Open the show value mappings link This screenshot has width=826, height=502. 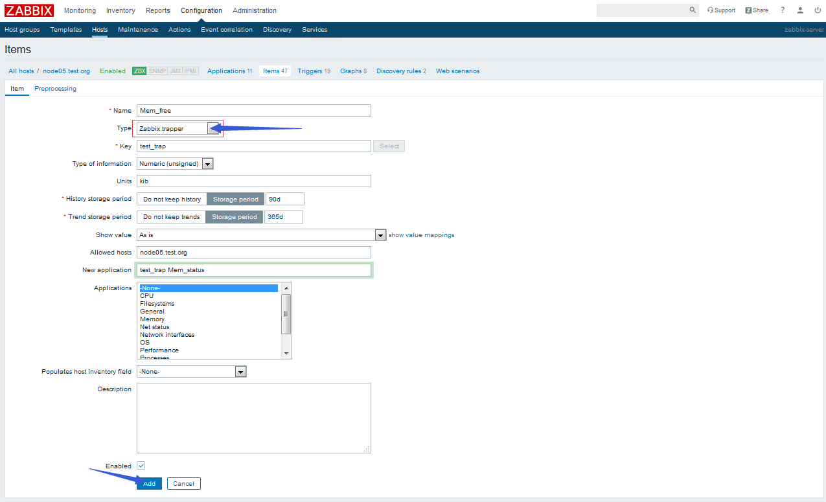(421, 234)
